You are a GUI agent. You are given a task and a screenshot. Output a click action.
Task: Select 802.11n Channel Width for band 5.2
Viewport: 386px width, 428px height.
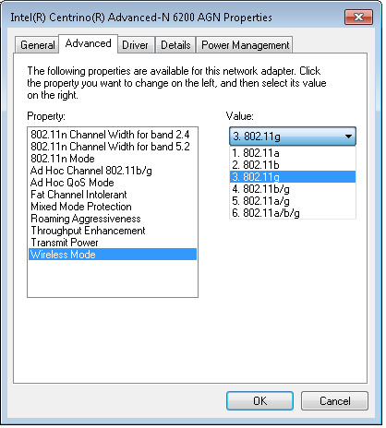113,147
